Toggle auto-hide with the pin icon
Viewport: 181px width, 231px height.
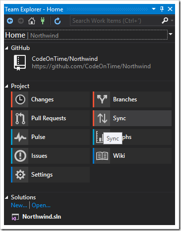coord(162,9)
